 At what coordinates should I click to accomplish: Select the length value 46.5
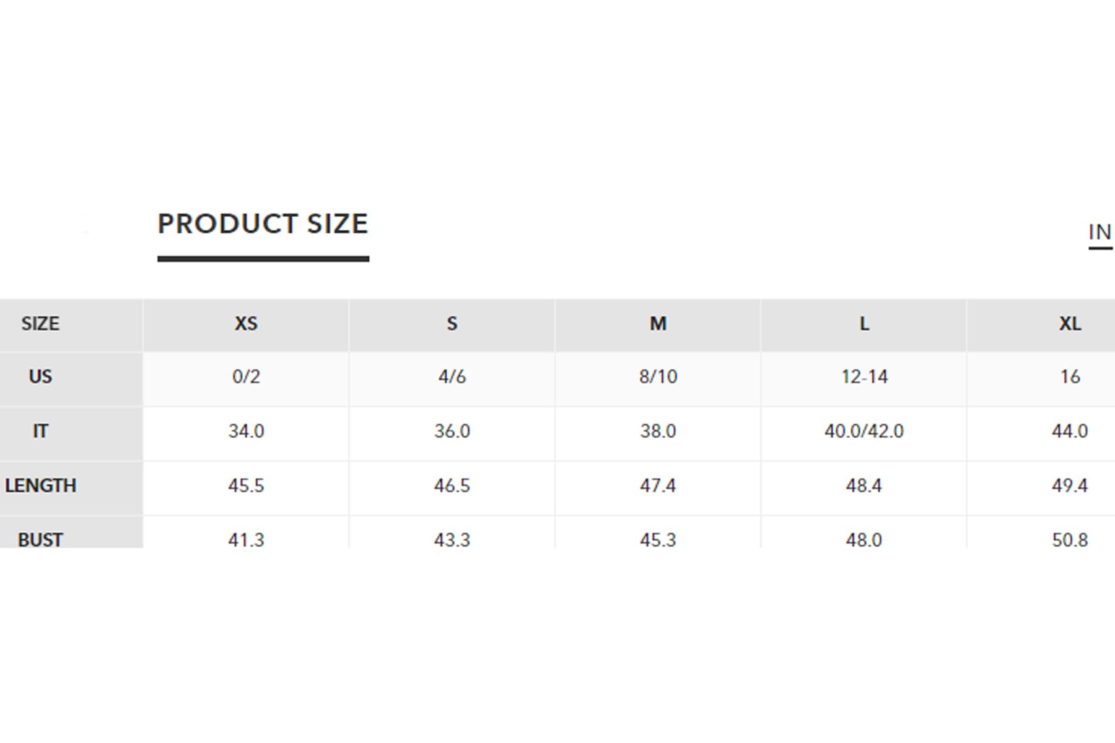pos(452,486)
